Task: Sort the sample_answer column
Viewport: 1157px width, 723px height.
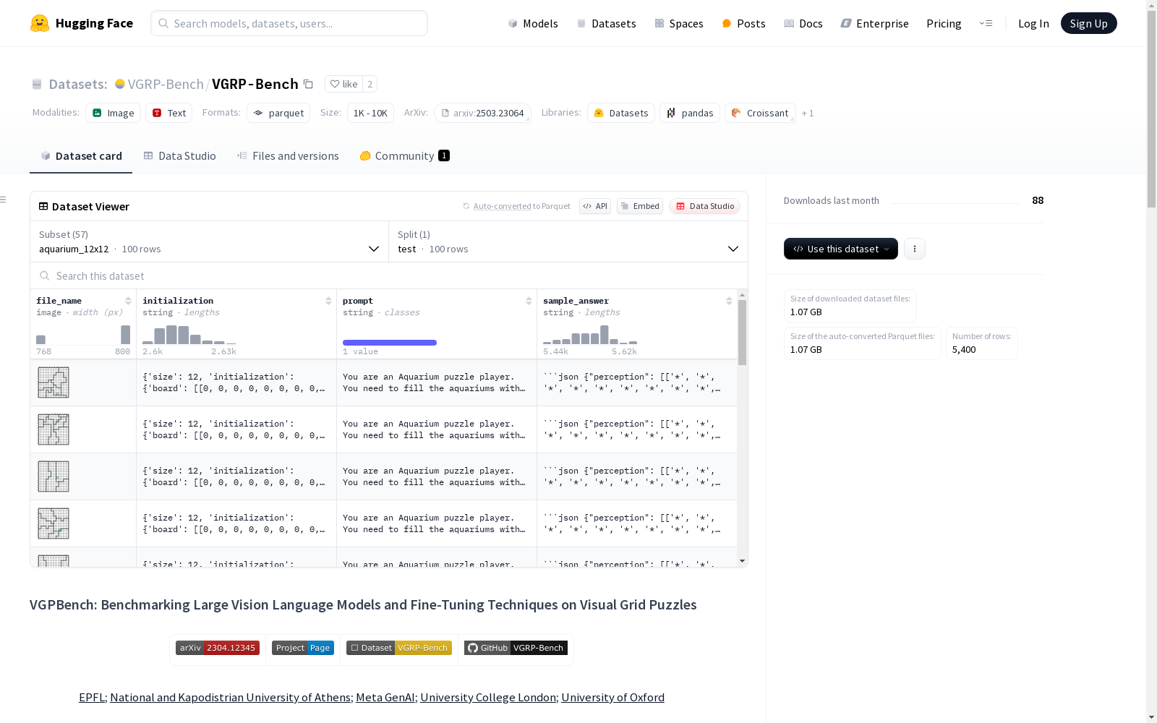Action: pyautogui.click(x=729, y=301)
